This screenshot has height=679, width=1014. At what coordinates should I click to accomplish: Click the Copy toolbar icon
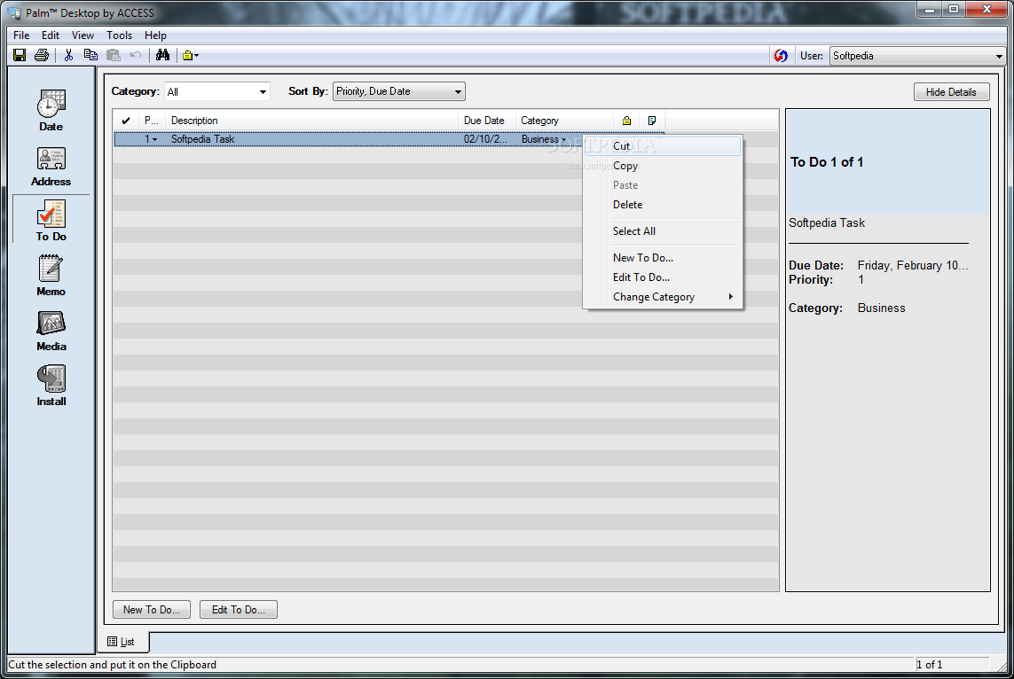point(90,56)
